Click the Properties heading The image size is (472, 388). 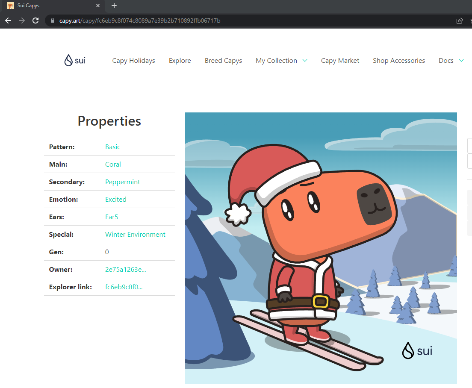coord(109,121)
